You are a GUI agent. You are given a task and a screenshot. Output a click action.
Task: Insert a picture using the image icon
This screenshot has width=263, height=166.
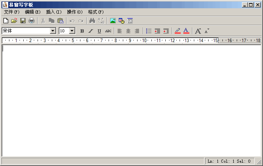click(113, 21)
